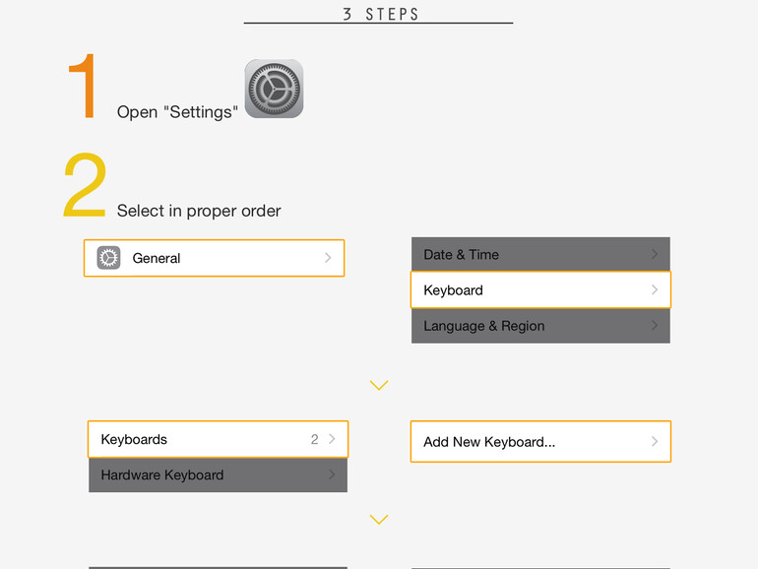Viewport: 758px width, 569px height.
Task: Tap the Keyboards row showing 2
Action: click(x=218, y=439)
